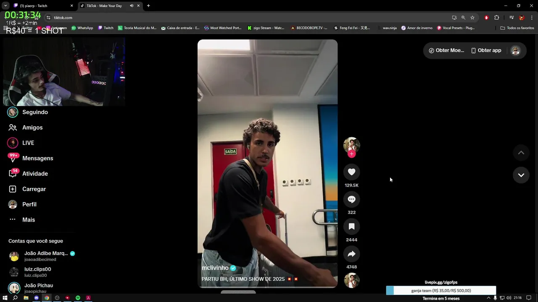Image resolution: width=538 pixels, height=302 pixels.
Task: Open Feng Fei Fei bookmark
Action: [352, 28]
